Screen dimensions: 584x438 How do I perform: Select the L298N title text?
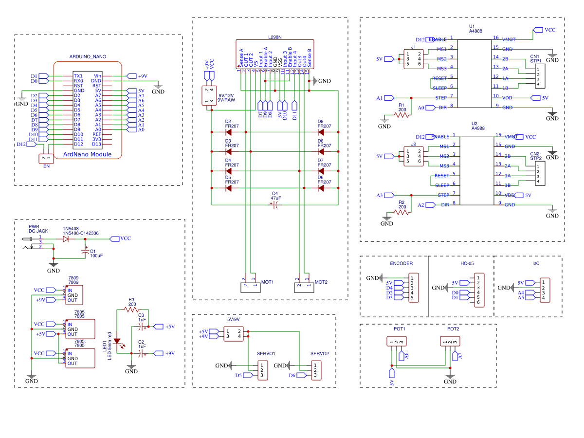point(275,37)
